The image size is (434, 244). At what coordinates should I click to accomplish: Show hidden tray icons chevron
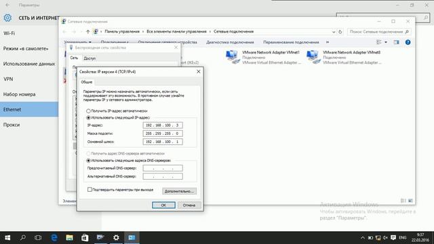coord(363,238)
